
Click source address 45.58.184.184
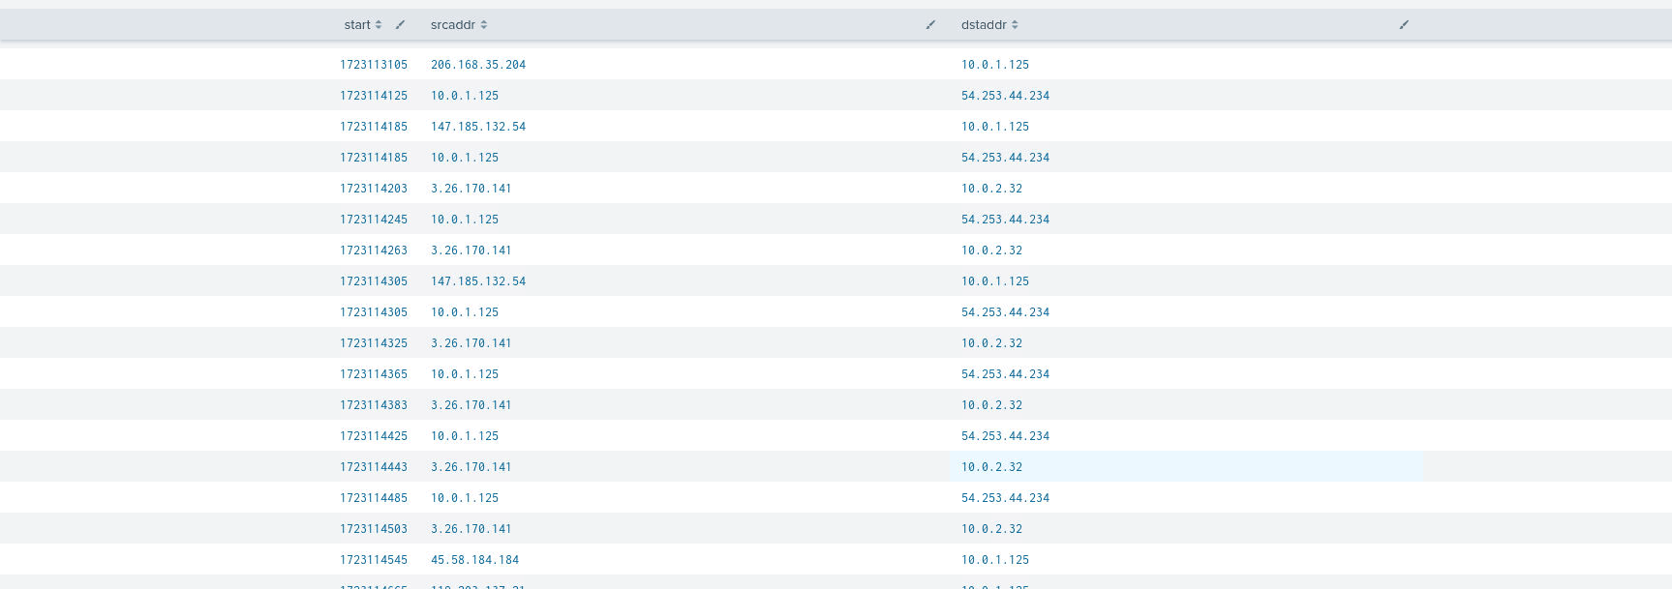475,560
